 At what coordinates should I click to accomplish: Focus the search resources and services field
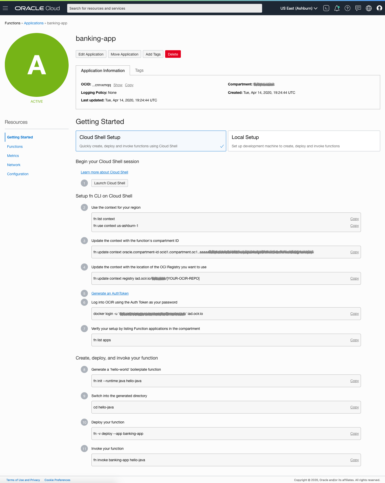pyautogui.click(x=165, y=8)
